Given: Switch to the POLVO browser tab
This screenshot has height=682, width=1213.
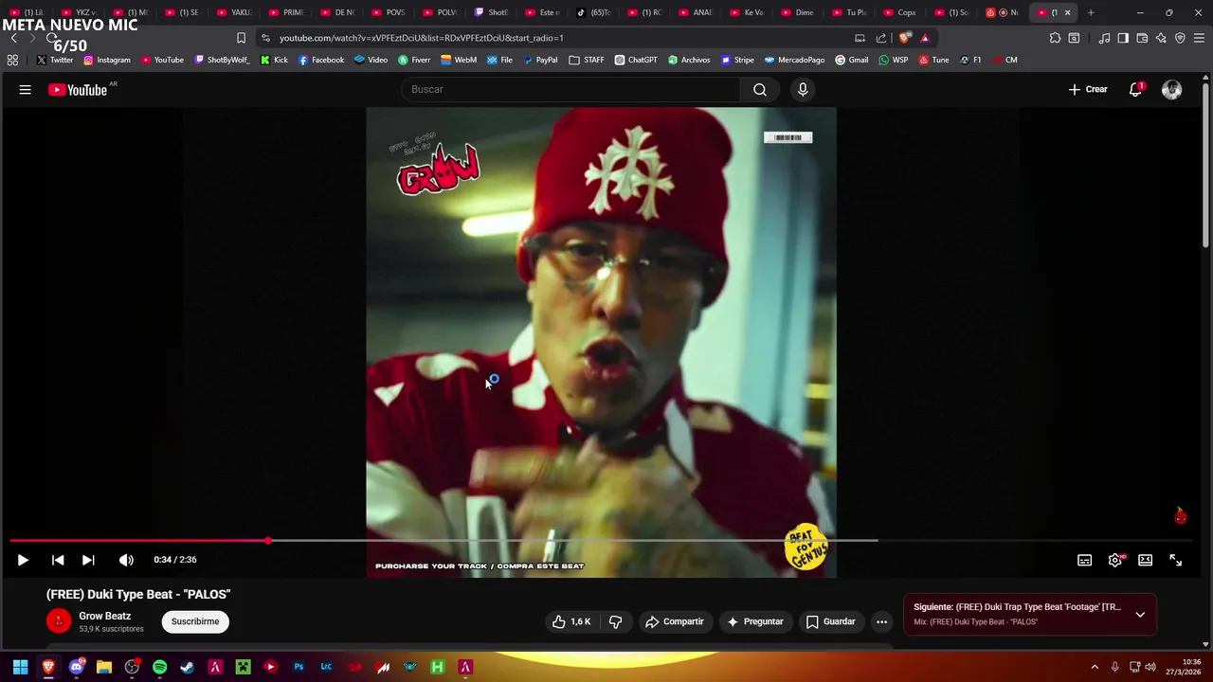Looking at the screenshot, I should 438,12.
